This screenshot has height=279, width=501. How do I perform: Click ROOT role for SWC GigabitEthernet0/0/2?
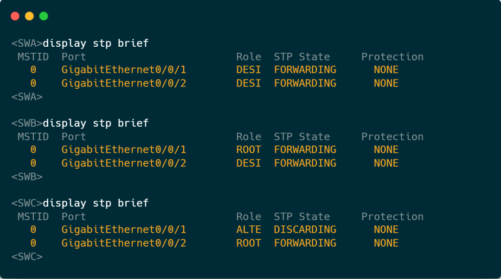tap(249, 243)
